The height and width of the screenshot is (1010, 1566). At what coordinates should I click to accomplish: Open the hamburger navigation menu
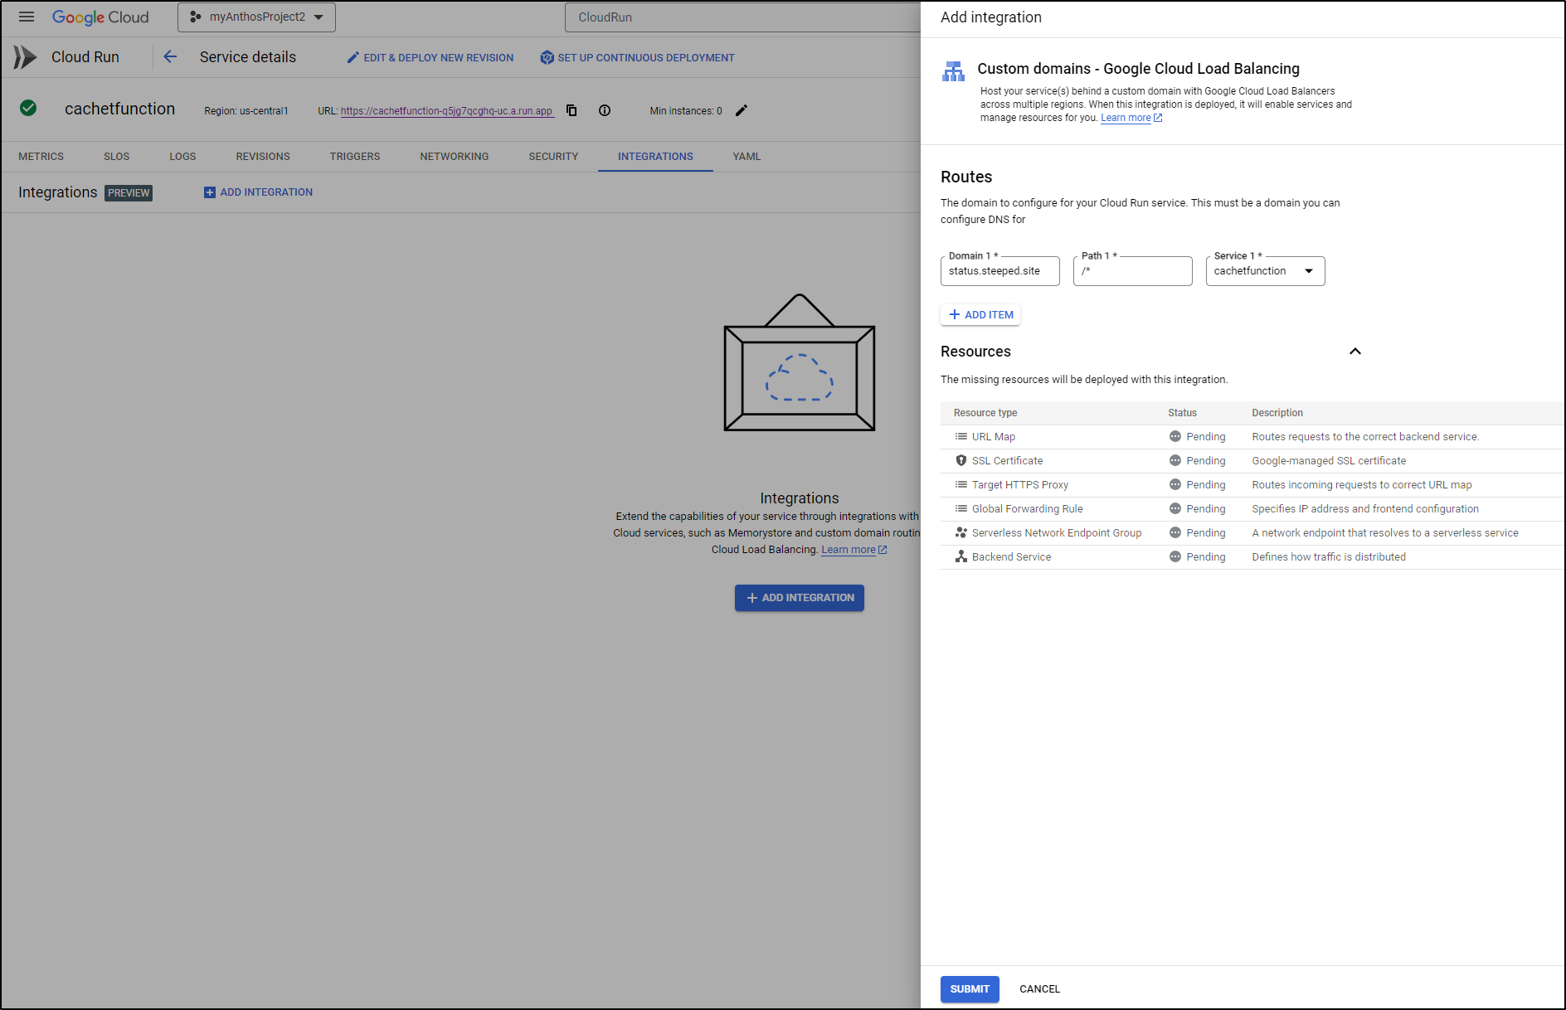tap(27, 17)
